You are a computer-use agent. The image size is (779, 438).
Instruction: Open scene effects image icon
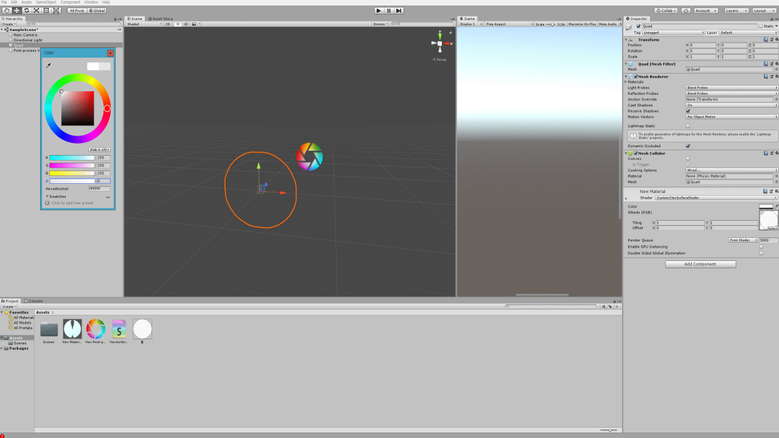tap(195, 24)
